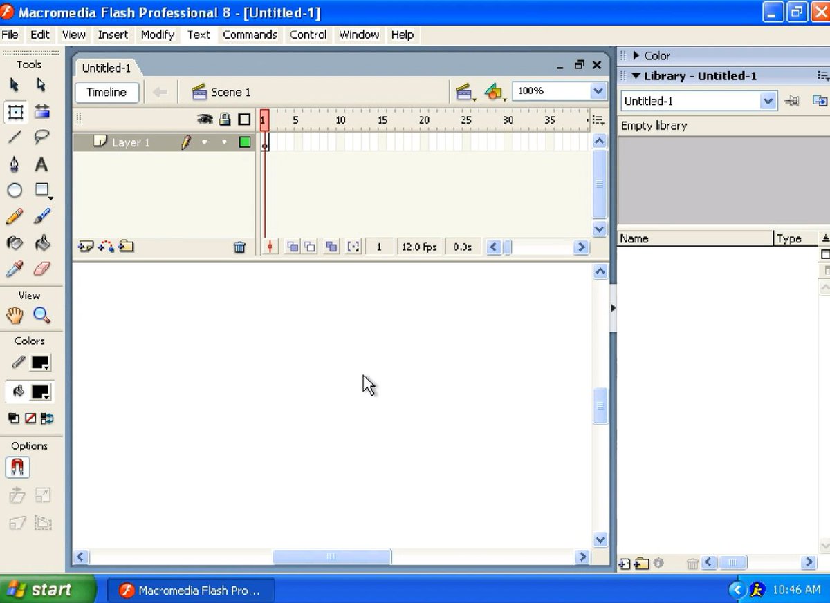This screenshot has width=830, height=603.
Task: Collapse the Library - Untitled-1 panel
Action: pos(636,76)
